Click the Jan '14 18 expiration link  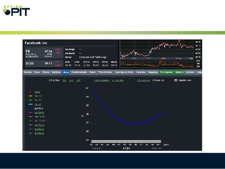click(39, 113)
